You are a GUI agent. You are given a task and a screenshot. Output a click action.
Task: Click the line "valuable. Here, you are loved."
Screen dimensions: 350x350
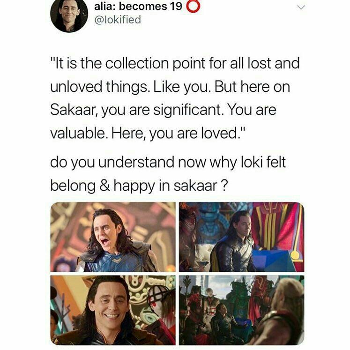pyautogui.click(x=148, y=133)
